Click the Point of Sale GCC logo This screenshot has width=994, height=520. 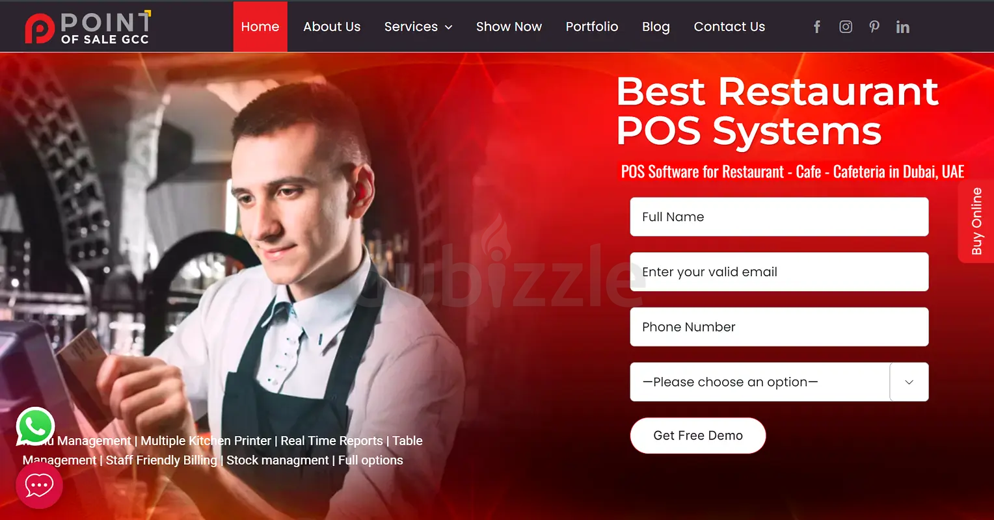(x=87, y=27)
